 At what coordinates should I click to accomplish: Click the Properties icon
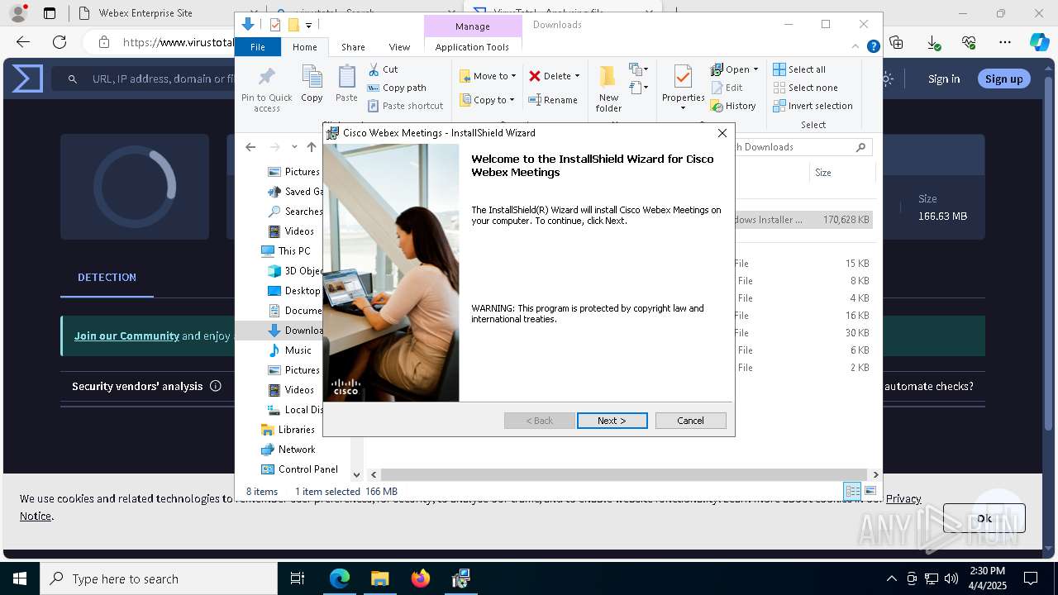click(x=683, y=79)
